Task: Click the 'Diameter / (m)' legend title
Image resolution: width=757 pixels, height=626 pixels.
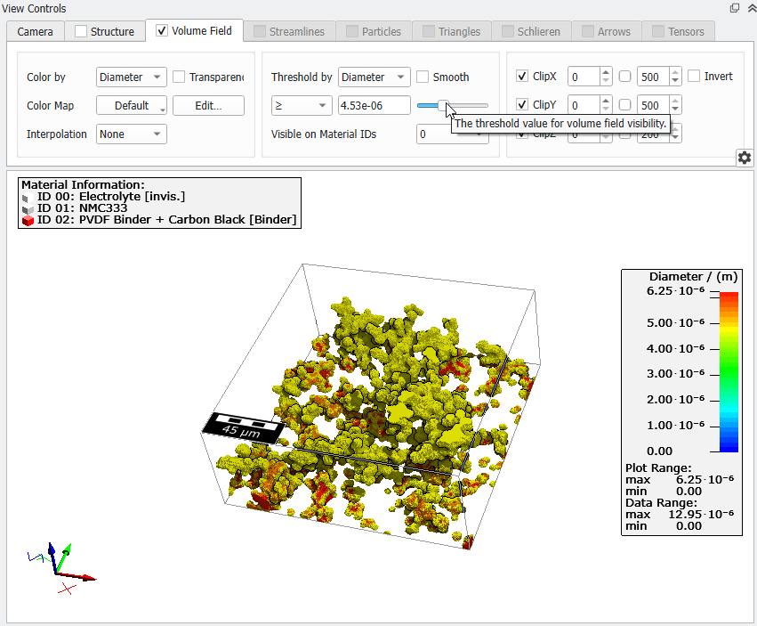Action: pyautogui.click(x=693, y=277)
